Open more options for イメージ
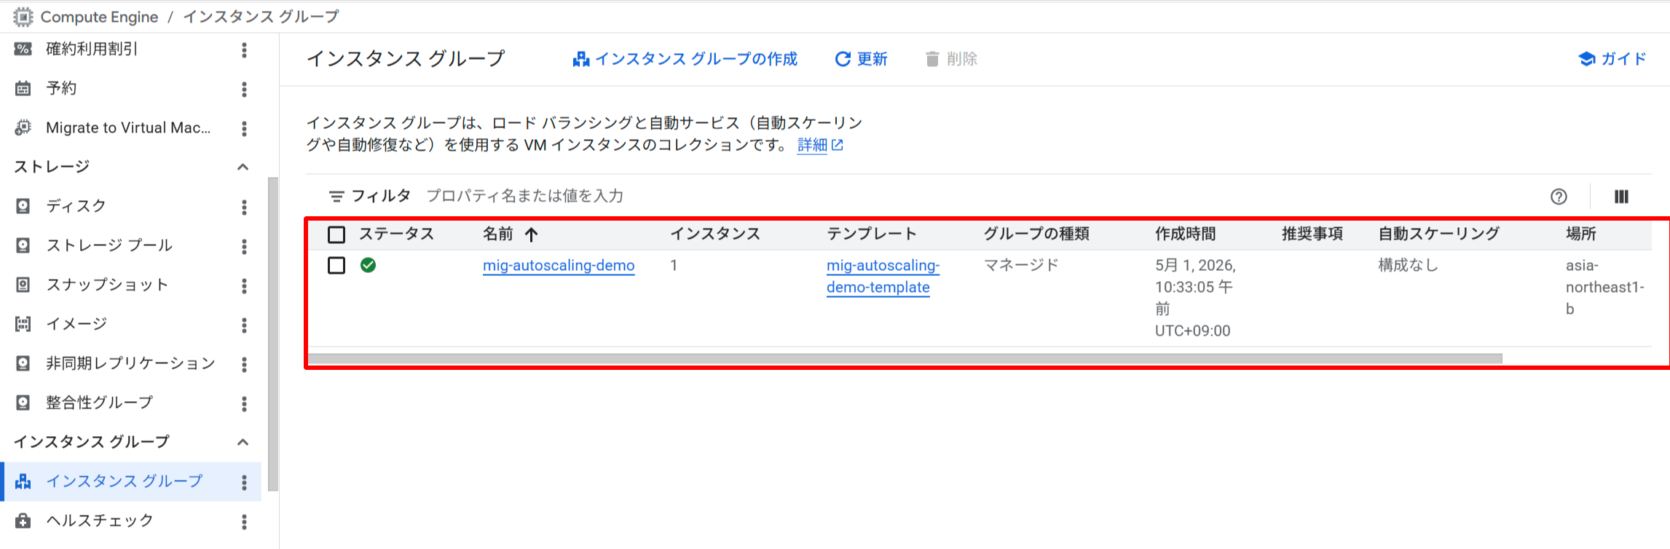The image size is (1670, 549). (244, 325)
